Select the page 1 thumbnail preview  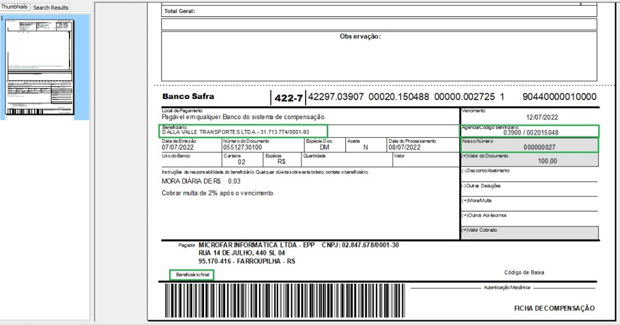(40, 67)
